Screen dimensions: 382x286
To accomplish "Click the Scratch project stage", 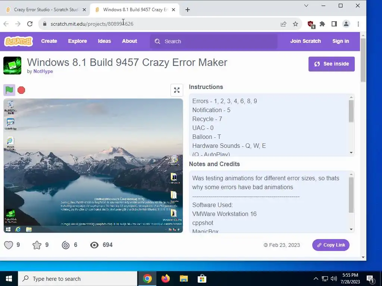I will click(93, 166).
